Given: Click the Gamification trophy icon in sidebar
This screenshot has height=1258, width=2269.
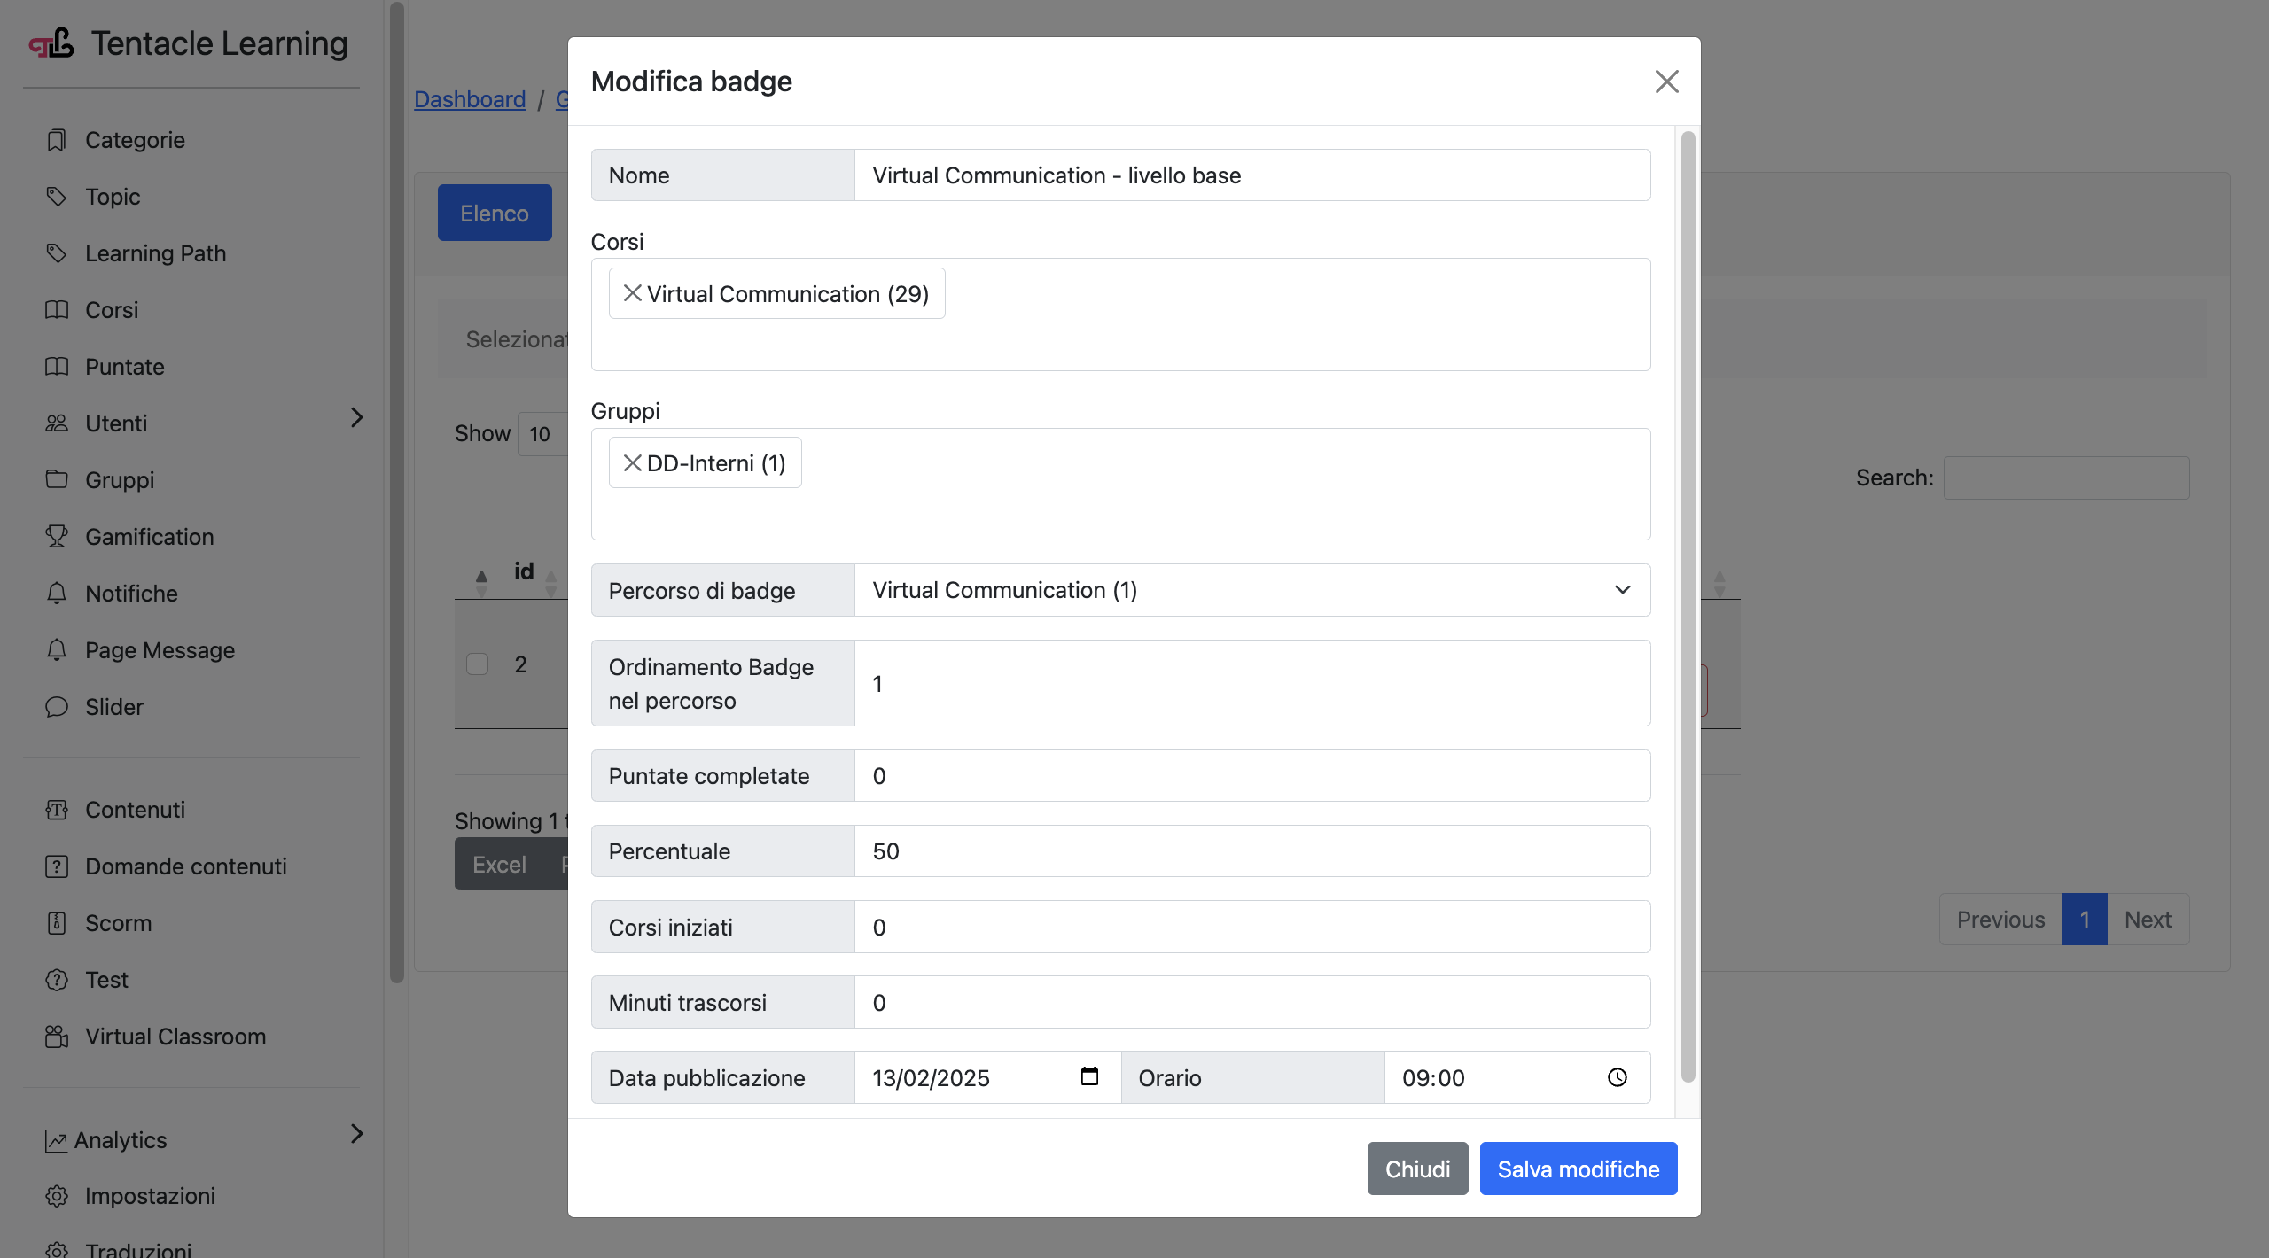Looking at the screenshot, I should click(57, 536).
